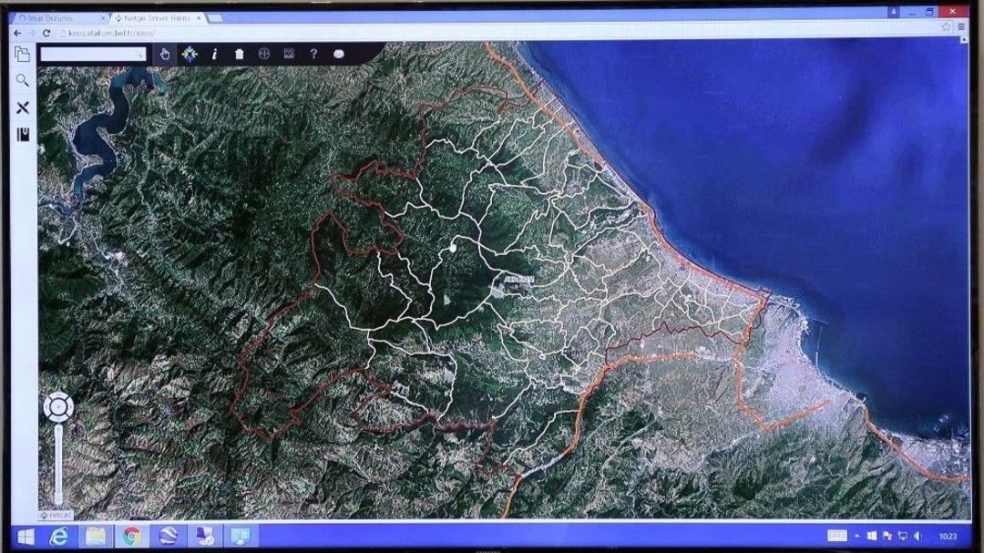
Task: Click the map search input box
Action: pos(89,55)
